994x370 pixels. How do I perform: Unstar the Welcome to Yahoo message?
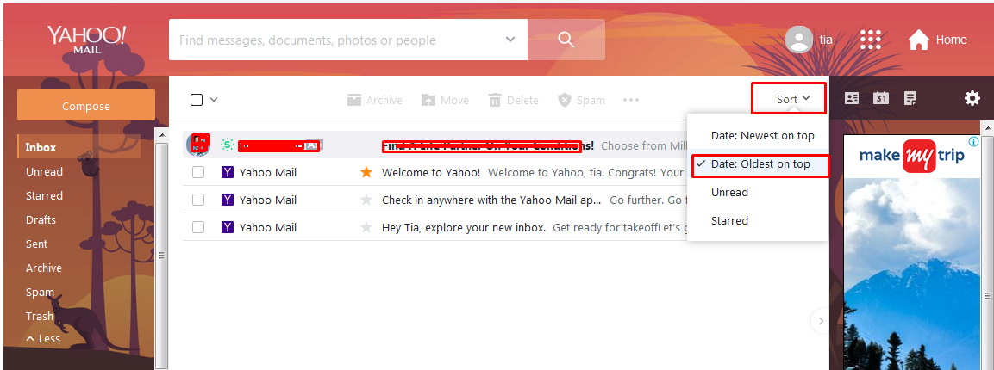click(366, 172)
